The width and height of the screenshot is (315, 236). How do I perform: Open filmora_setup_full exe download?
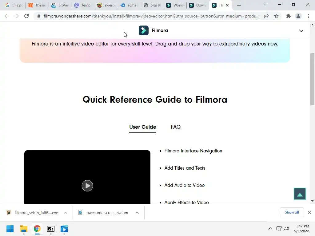tap(33, 213)
